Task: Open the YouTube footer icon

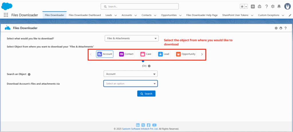Action: 154,125
